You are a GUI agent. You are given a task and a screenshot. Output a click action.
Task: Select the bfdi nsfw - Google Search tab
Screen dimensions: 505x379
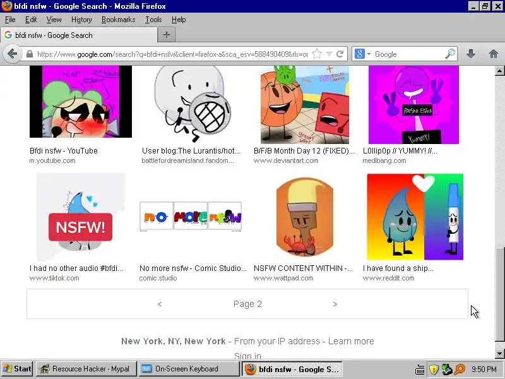79,35
